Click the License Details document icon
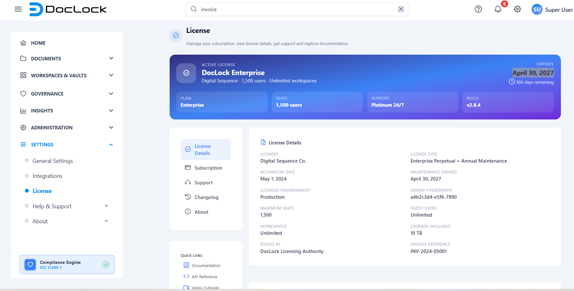Screen dimensions: 574x291 click(263, 142)
